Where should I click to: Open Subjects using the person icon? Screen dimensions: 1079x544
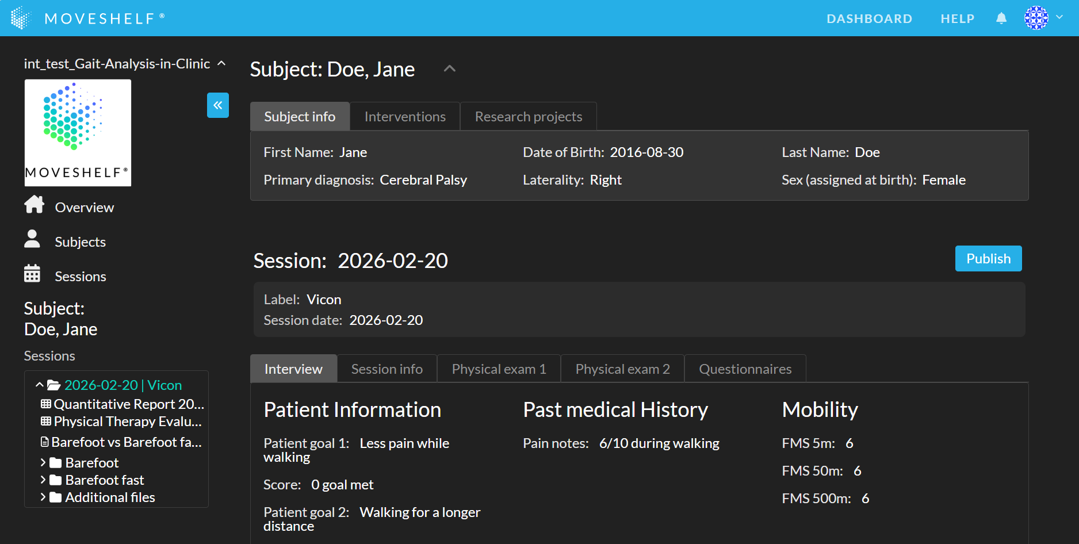(32, 240)
